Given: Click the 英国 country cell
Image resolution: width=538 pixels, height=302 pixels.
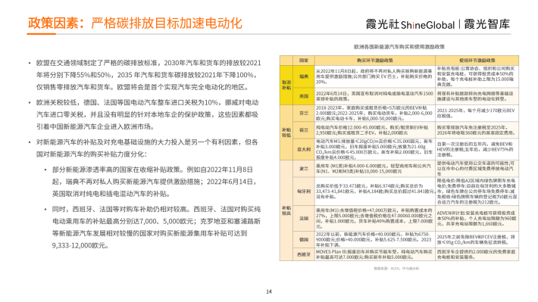Looking at the screenshot, I should pos(304,96).
